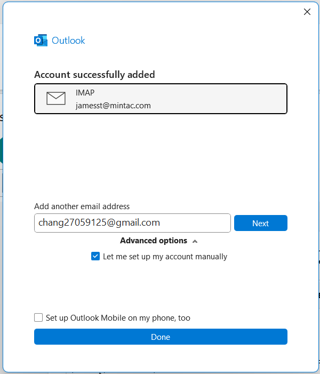Collapse the Advanced options section
Image resolution: width=320 pixels, height=374 pixels.
159,241
